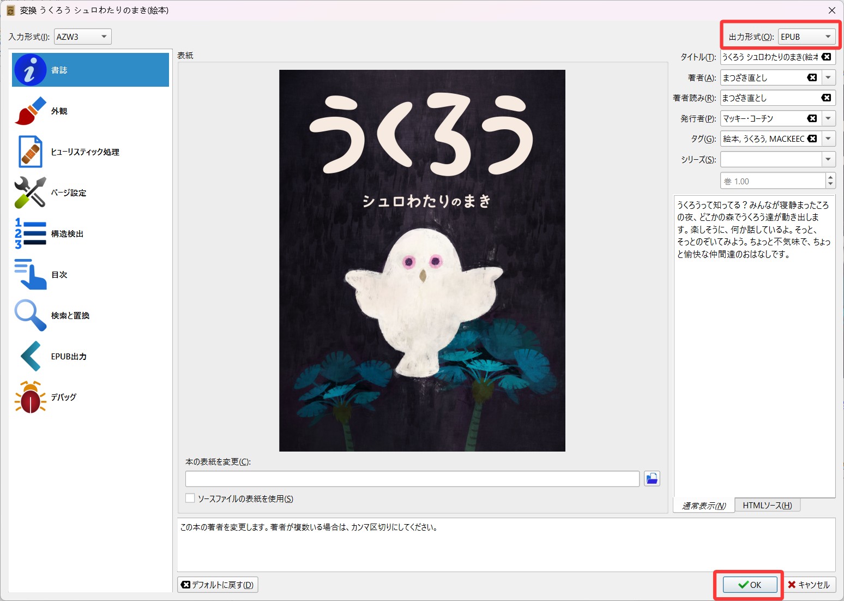The image size is (844, 601).
Task: Open the 外観 (Look & Feel) section
Action: point(59,111)
